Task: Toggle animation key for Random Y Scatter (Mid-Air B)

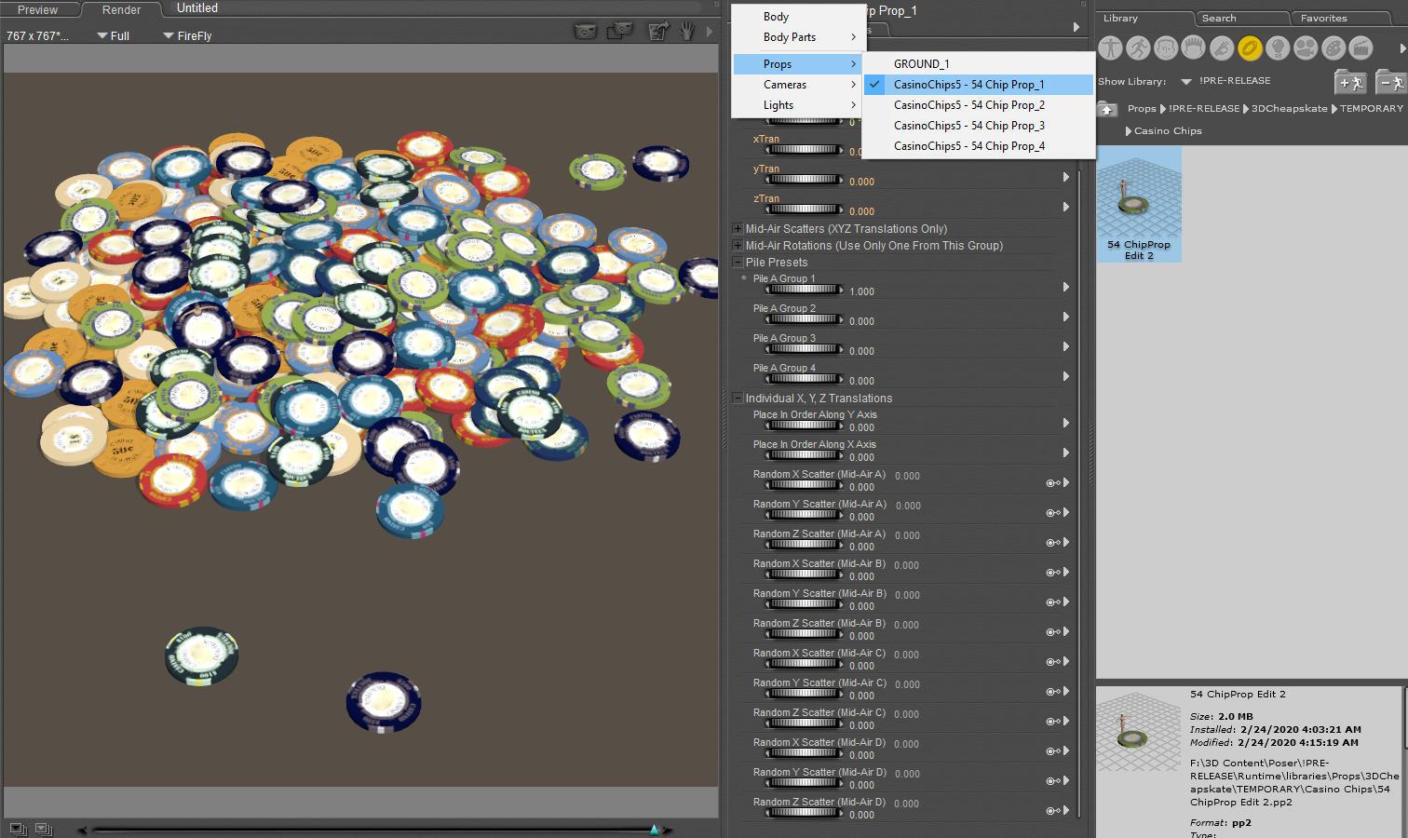Action: [1052, 602]
